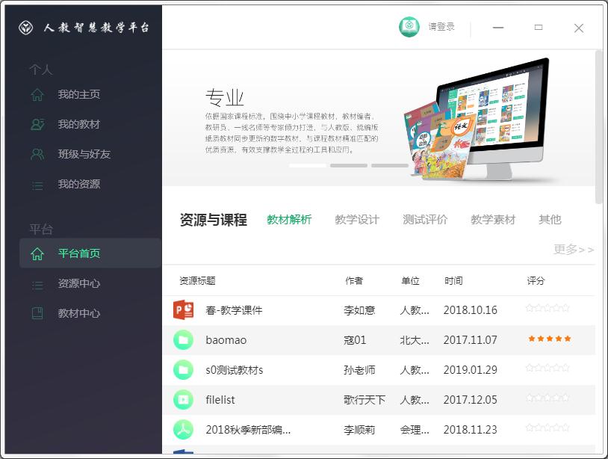608x459 pixels.
Task: Click the list icon beside 我的资源
Action: 37,186
